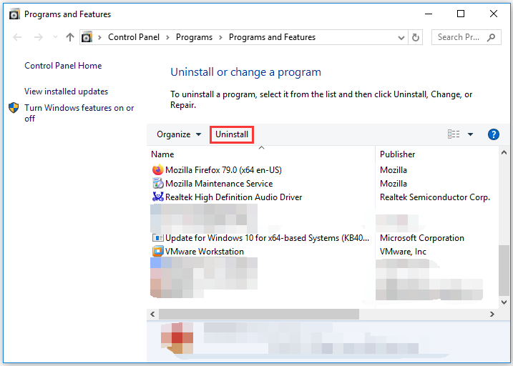Expand the chevron before Control Panel breadcrumb

point(100,38)
